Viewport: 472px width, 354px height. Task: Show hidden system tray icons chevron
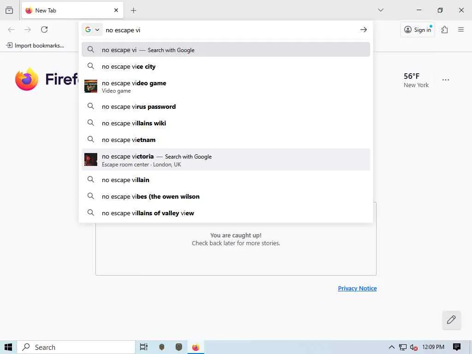pos(391,347)
